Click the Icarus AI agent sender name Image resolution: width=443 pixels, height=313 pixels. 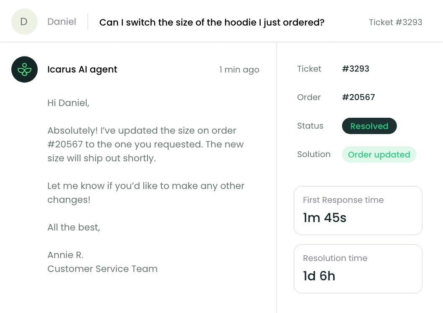click(x=82, y=70)
